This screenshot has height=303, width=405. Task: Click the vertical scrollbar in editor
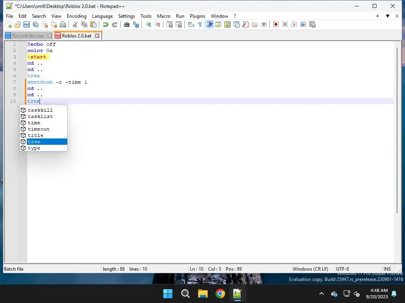coord(397,130)
